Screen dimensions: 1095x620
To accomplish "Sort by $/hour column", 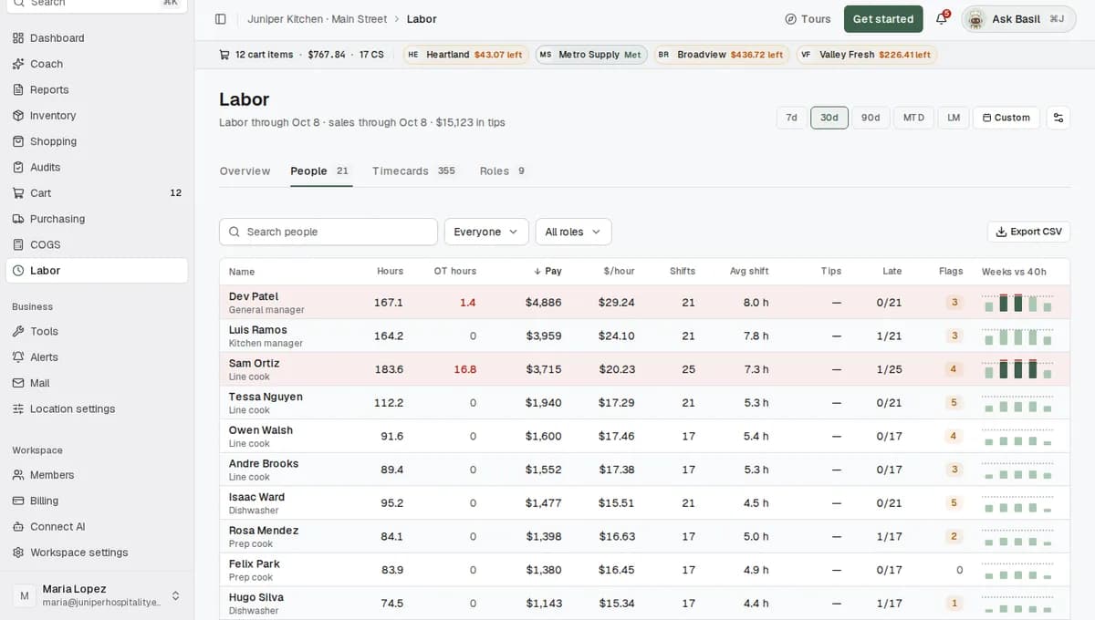I will click(619, 272).
